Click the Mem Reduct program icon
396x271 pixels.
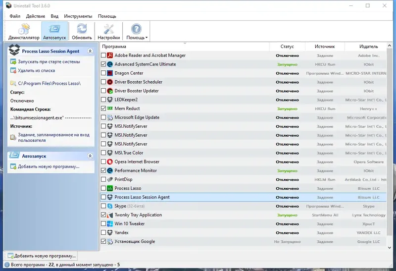(110, 108)
